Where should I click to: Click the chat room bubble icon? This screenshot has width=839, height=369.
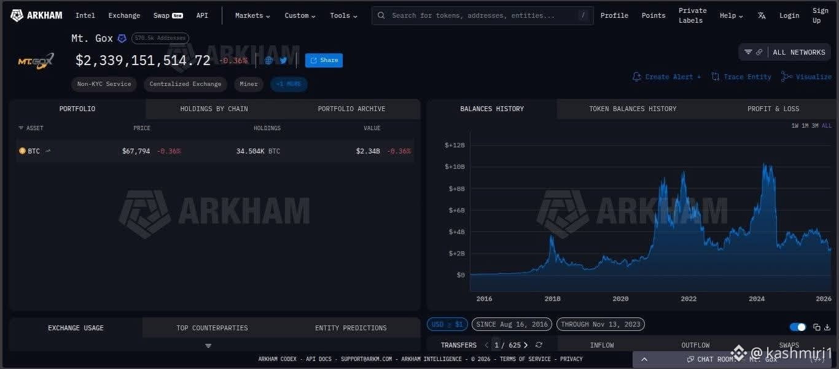pyautogui.click(x=690, y=359)
